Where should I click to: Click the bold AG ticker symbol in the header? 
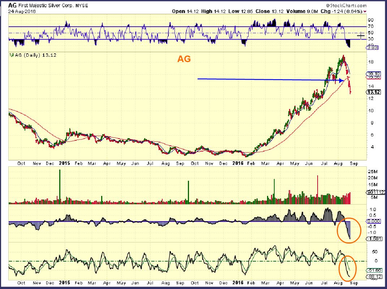(12, 5)
